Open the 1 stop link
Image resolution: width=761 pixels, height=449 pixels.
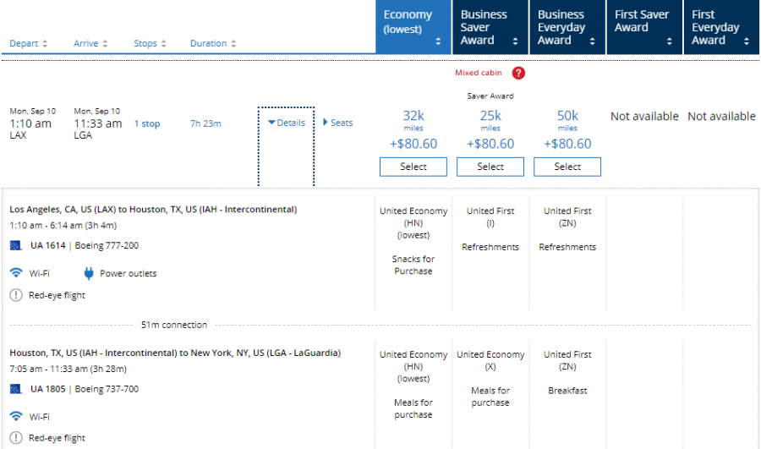(147, 123)
